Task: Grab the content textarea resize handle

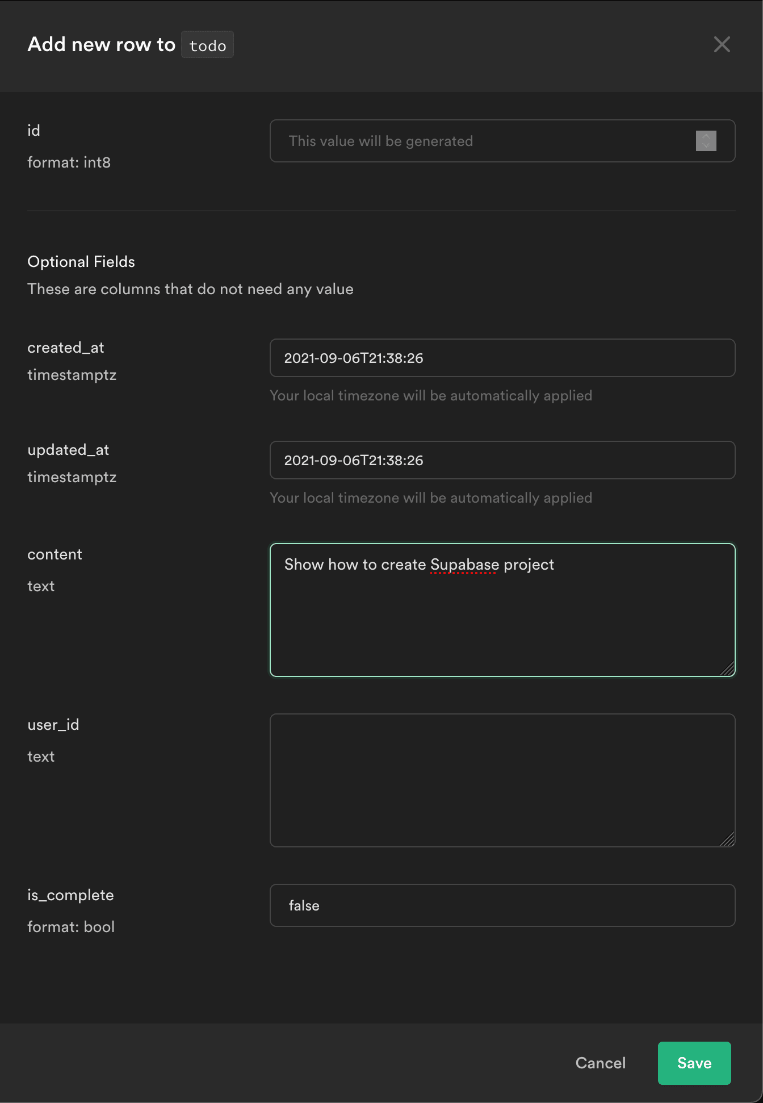Action: pos(727,669)
